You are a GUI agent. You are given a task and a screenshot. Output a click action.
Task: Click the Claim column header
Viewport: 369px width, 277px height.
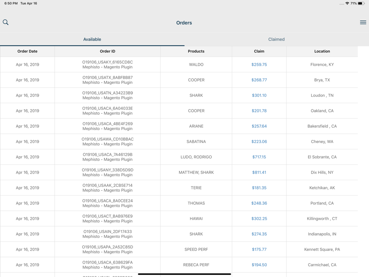coord(259,51)
